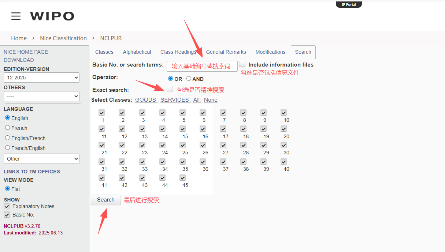
Task: Switch to the Alphabetical tab
Action: [x=137, y=52]
